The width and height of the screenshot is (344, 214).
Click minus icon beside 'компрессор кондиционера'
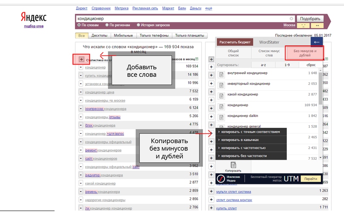tap(81, 109)
